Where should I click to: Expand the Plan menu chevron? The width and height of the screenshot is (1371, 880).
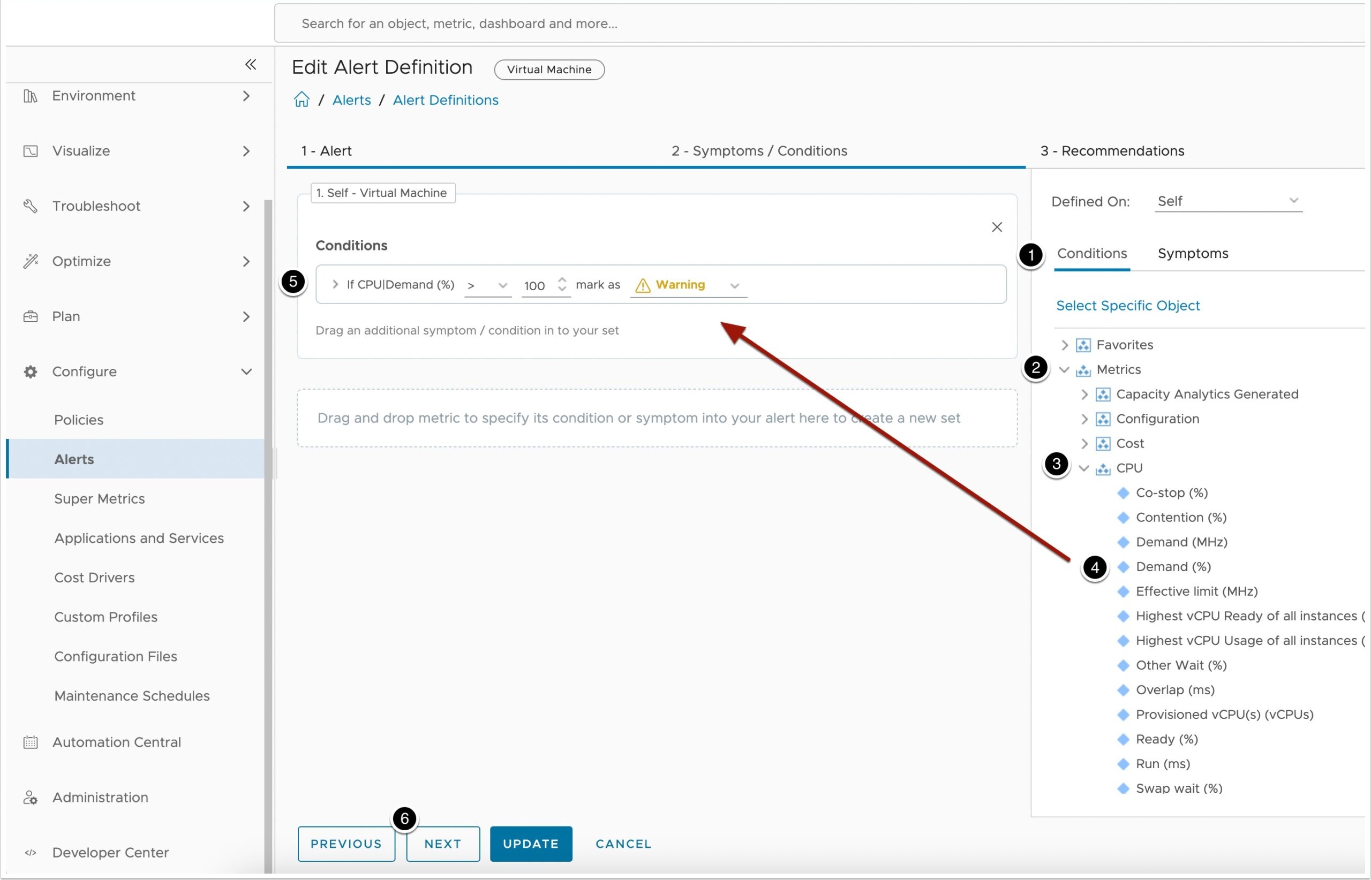tap(246, 316)
